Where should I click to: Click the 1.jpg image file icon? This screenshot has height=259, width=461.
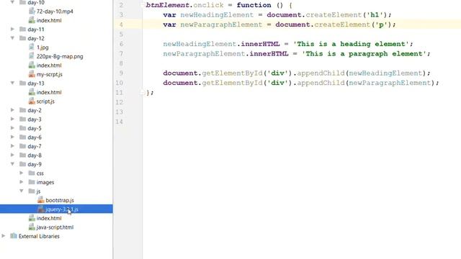(32, 47)
